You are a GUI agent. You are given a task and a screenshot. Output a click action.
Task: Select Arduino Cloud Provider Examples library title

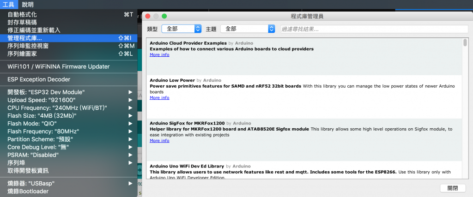pyautogui.click(x=188, y=43)
